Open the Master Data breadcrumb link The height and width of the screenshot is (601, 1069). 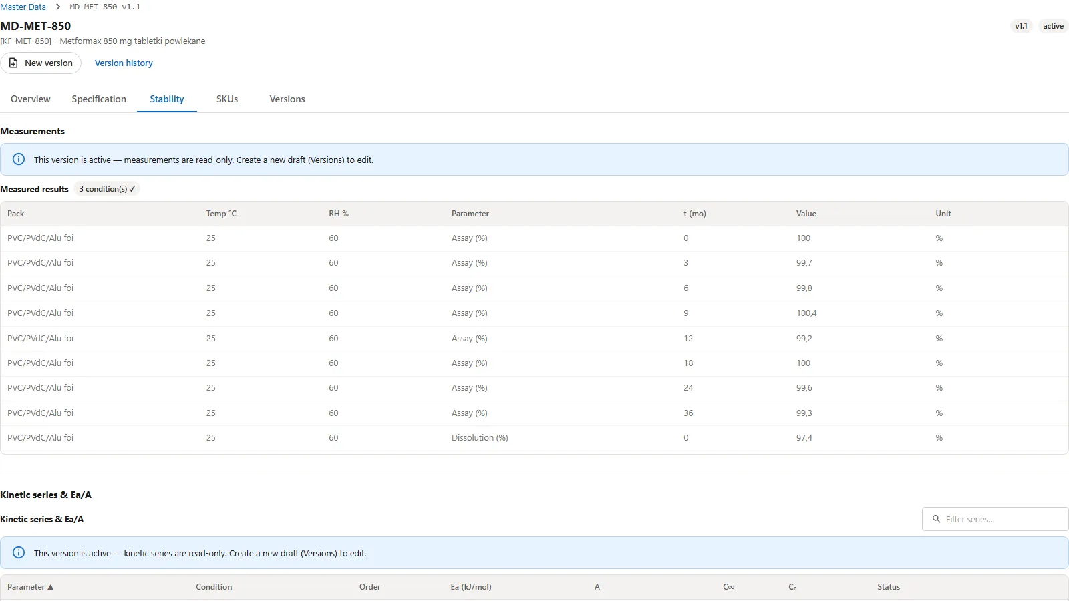coord(23,7)
